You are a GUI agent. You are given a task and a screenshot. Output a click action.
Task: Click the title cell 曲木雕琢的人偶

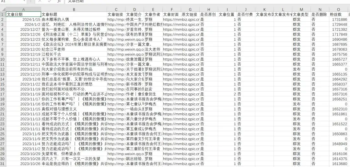pyautogui.click(x=74, y=20)
